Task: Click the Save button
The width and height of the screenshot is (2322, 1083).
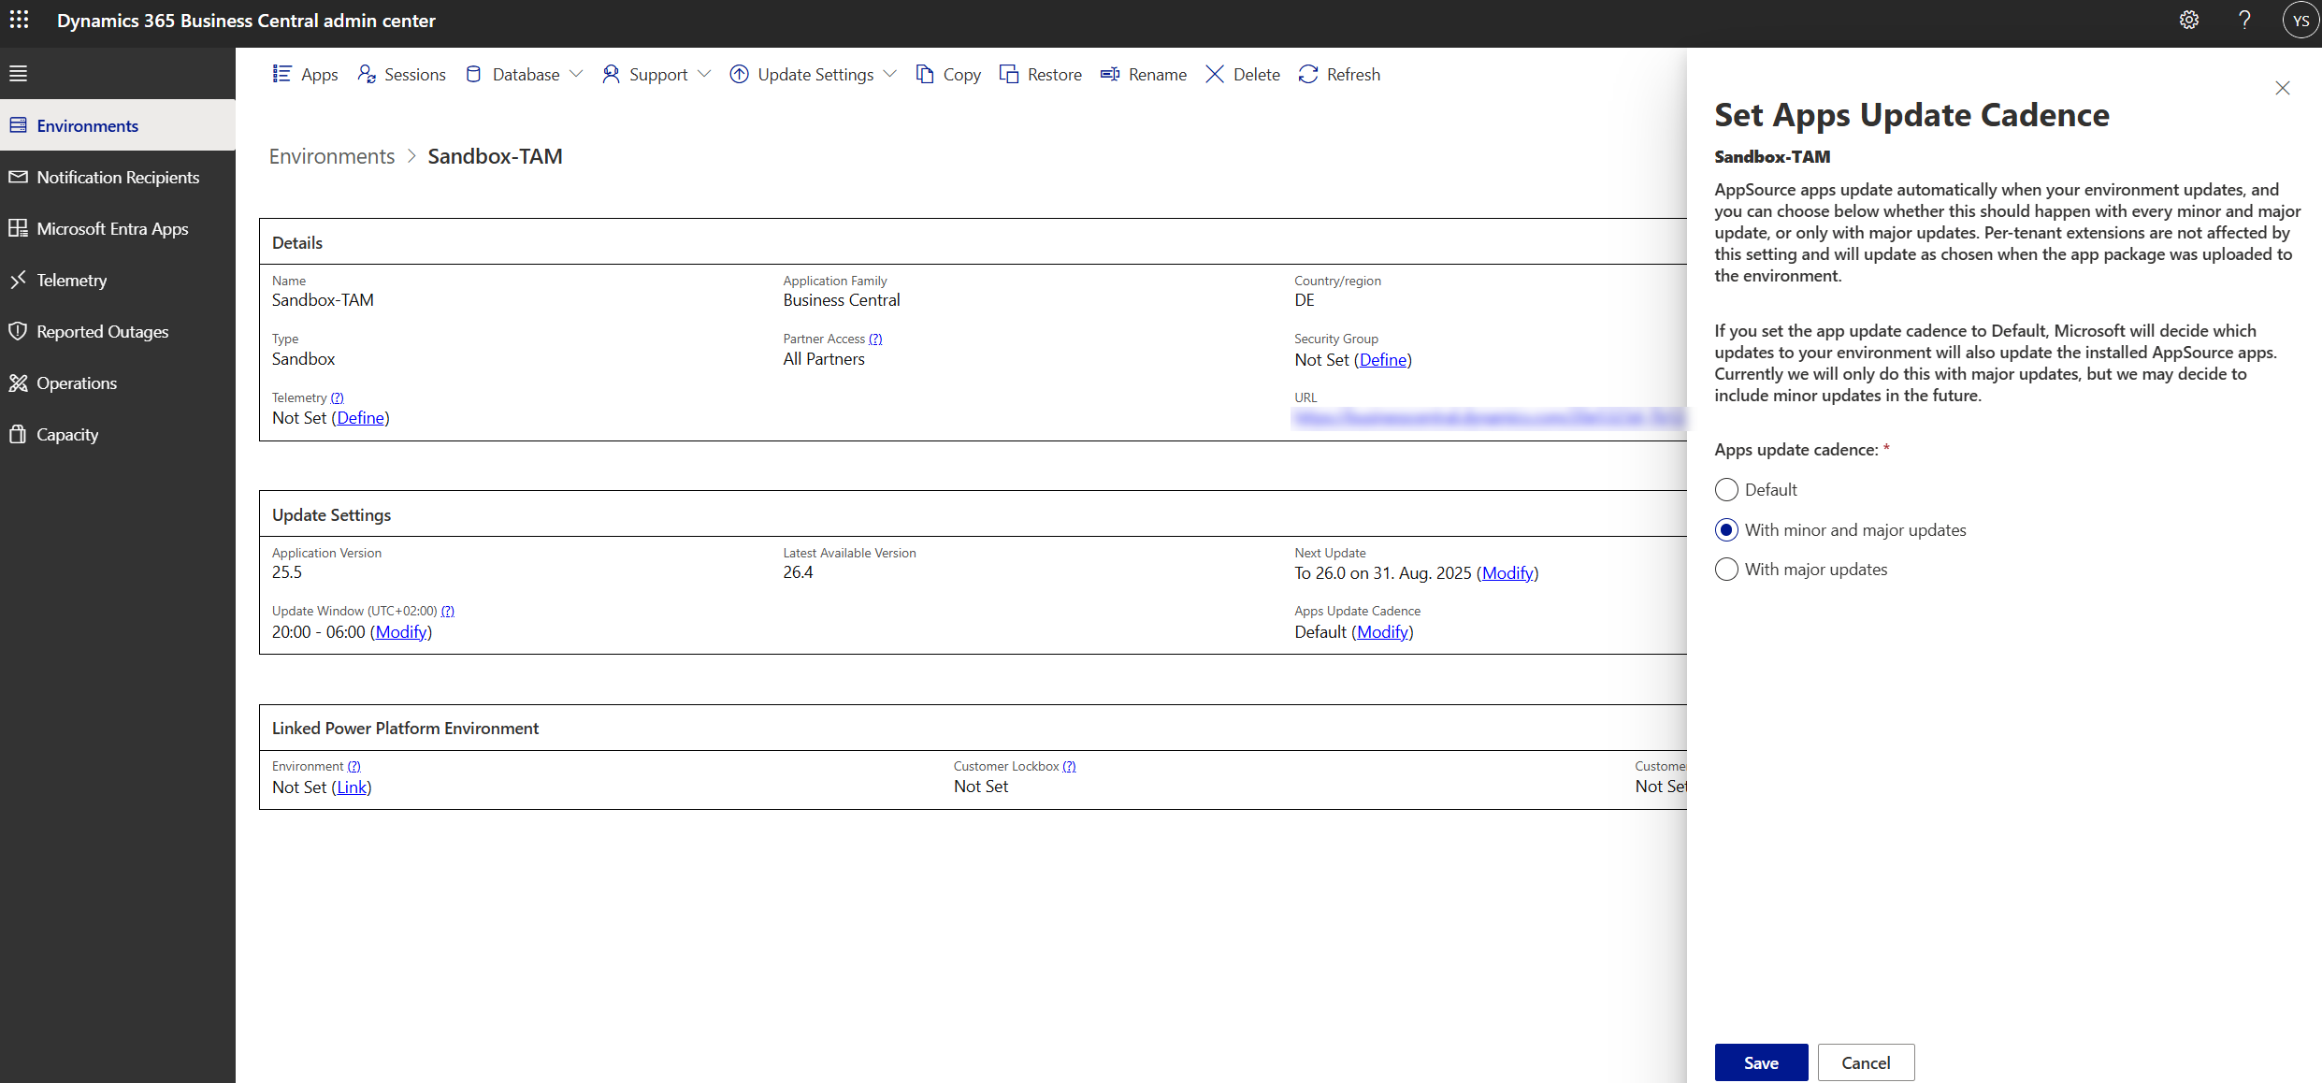Action: pos(1760,1062)
